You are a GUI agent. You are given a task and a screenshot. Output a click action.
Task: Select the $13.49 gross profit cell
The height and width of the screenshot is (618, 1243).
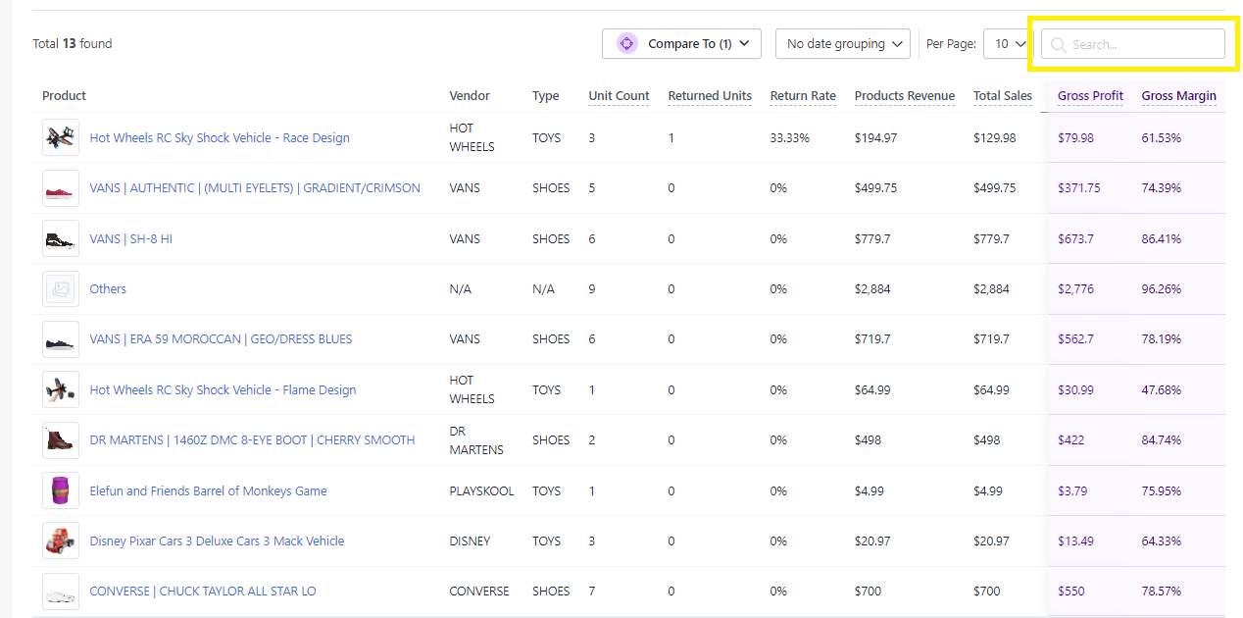tap(1075, 541)
